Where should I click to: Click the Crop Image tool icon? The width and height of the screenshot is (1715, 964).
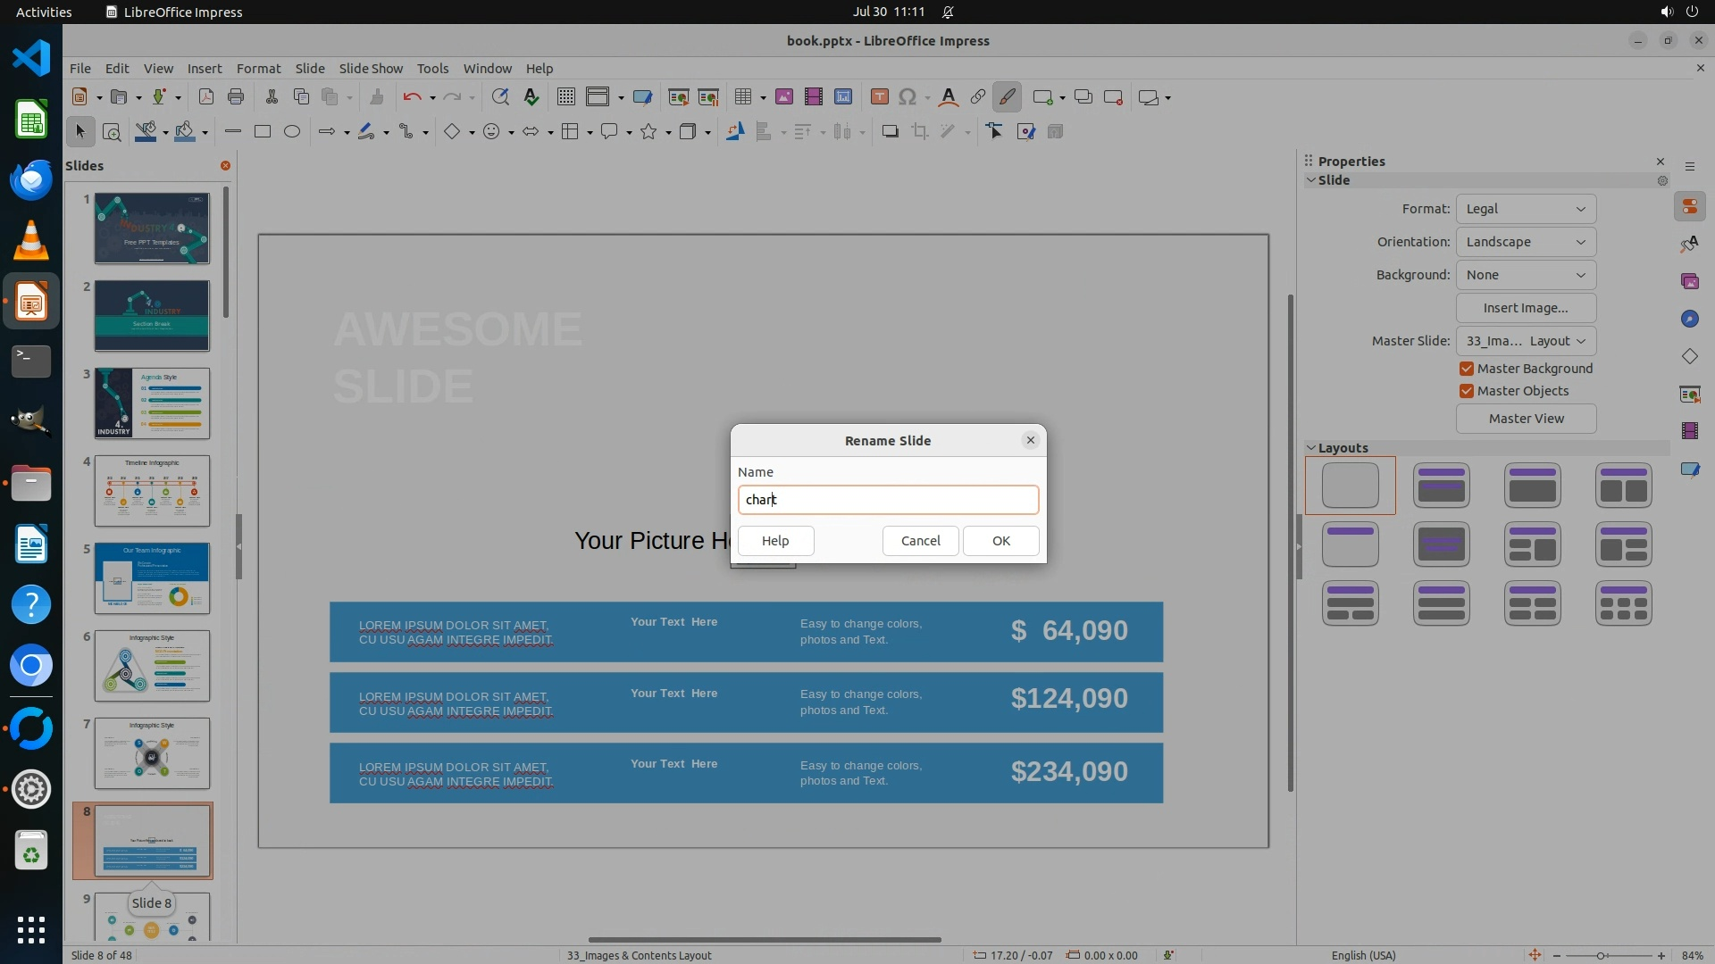click(x=919, y=132)
